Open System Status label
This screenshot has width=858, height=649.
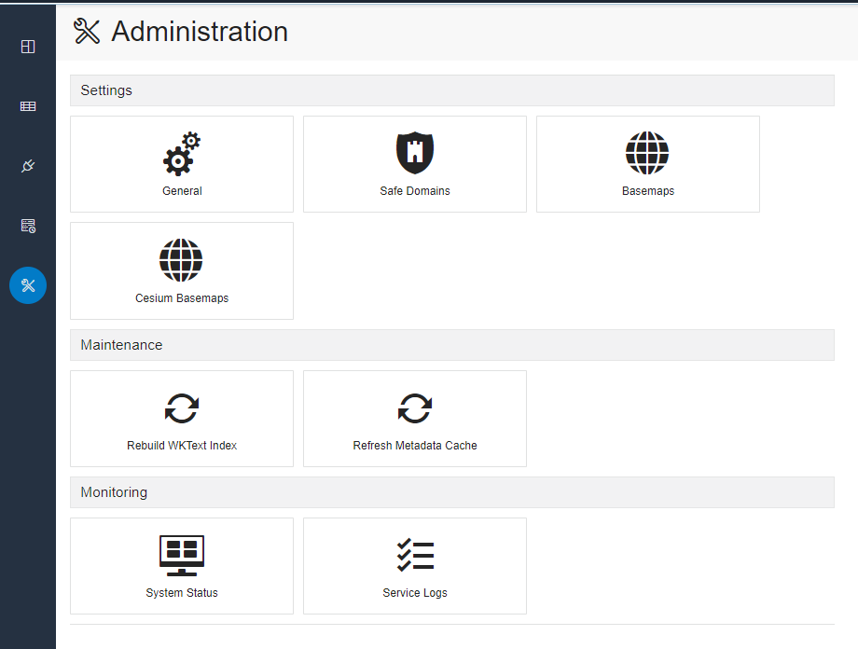click(182, 593)
